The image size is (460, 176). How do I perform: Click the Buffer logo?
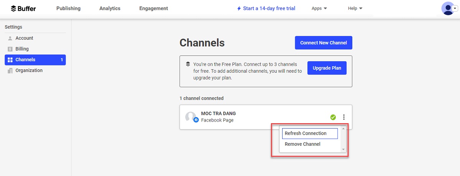coord(23,8)
